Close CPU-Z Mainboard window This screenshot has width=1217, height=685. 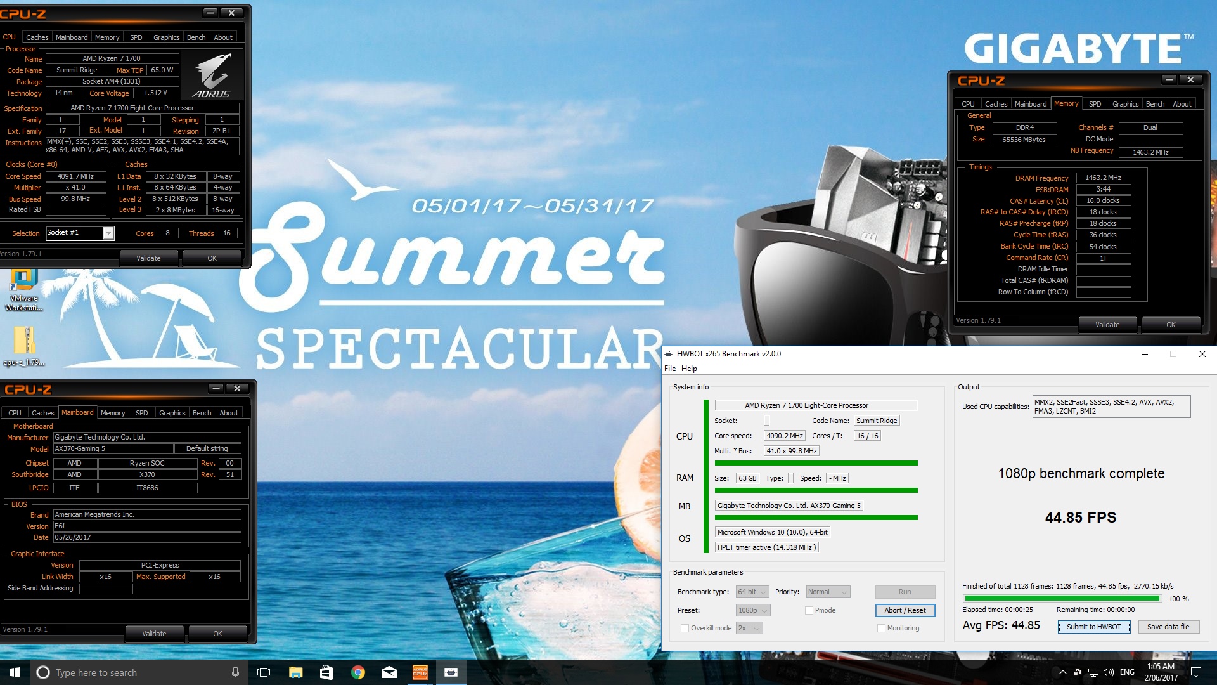237,388
